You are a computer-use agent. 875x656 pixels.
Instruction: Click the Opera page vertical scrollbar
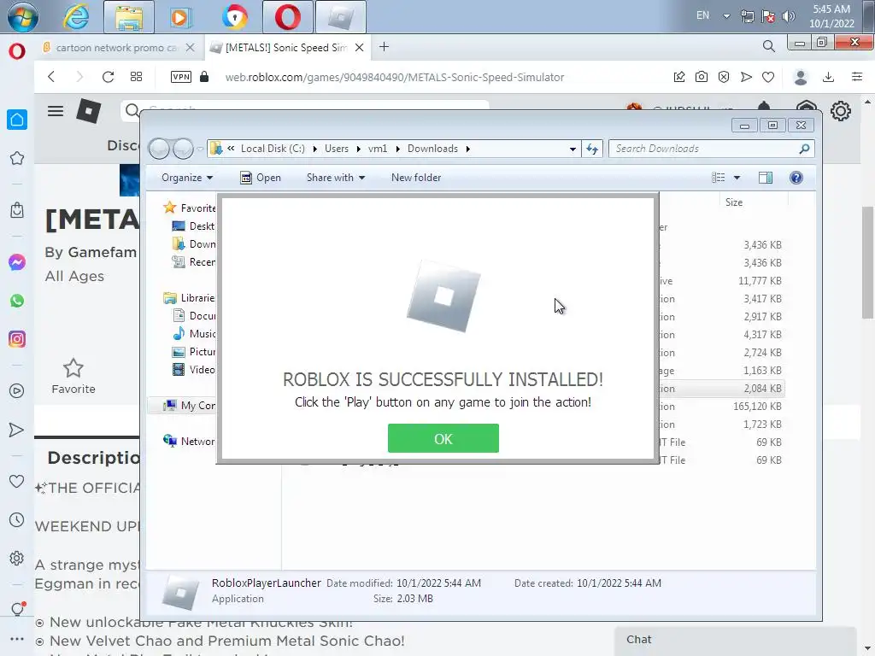[867, 262]
